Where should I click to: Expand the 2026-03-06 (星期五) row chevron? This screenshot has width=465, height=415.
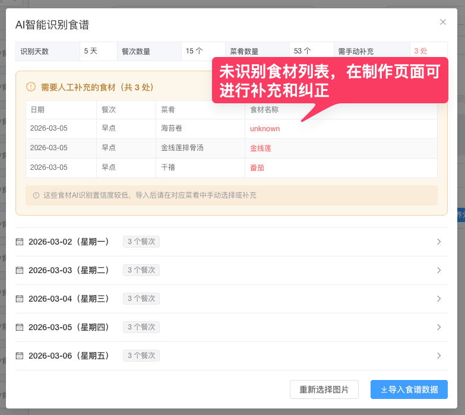tap(439, 356)
